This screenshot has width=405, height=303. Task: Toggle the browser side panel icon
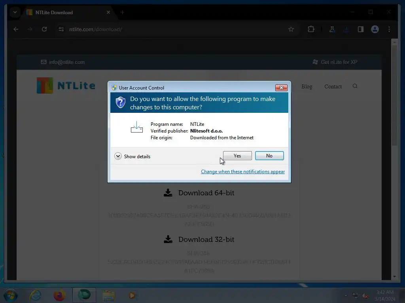(361, 29)
